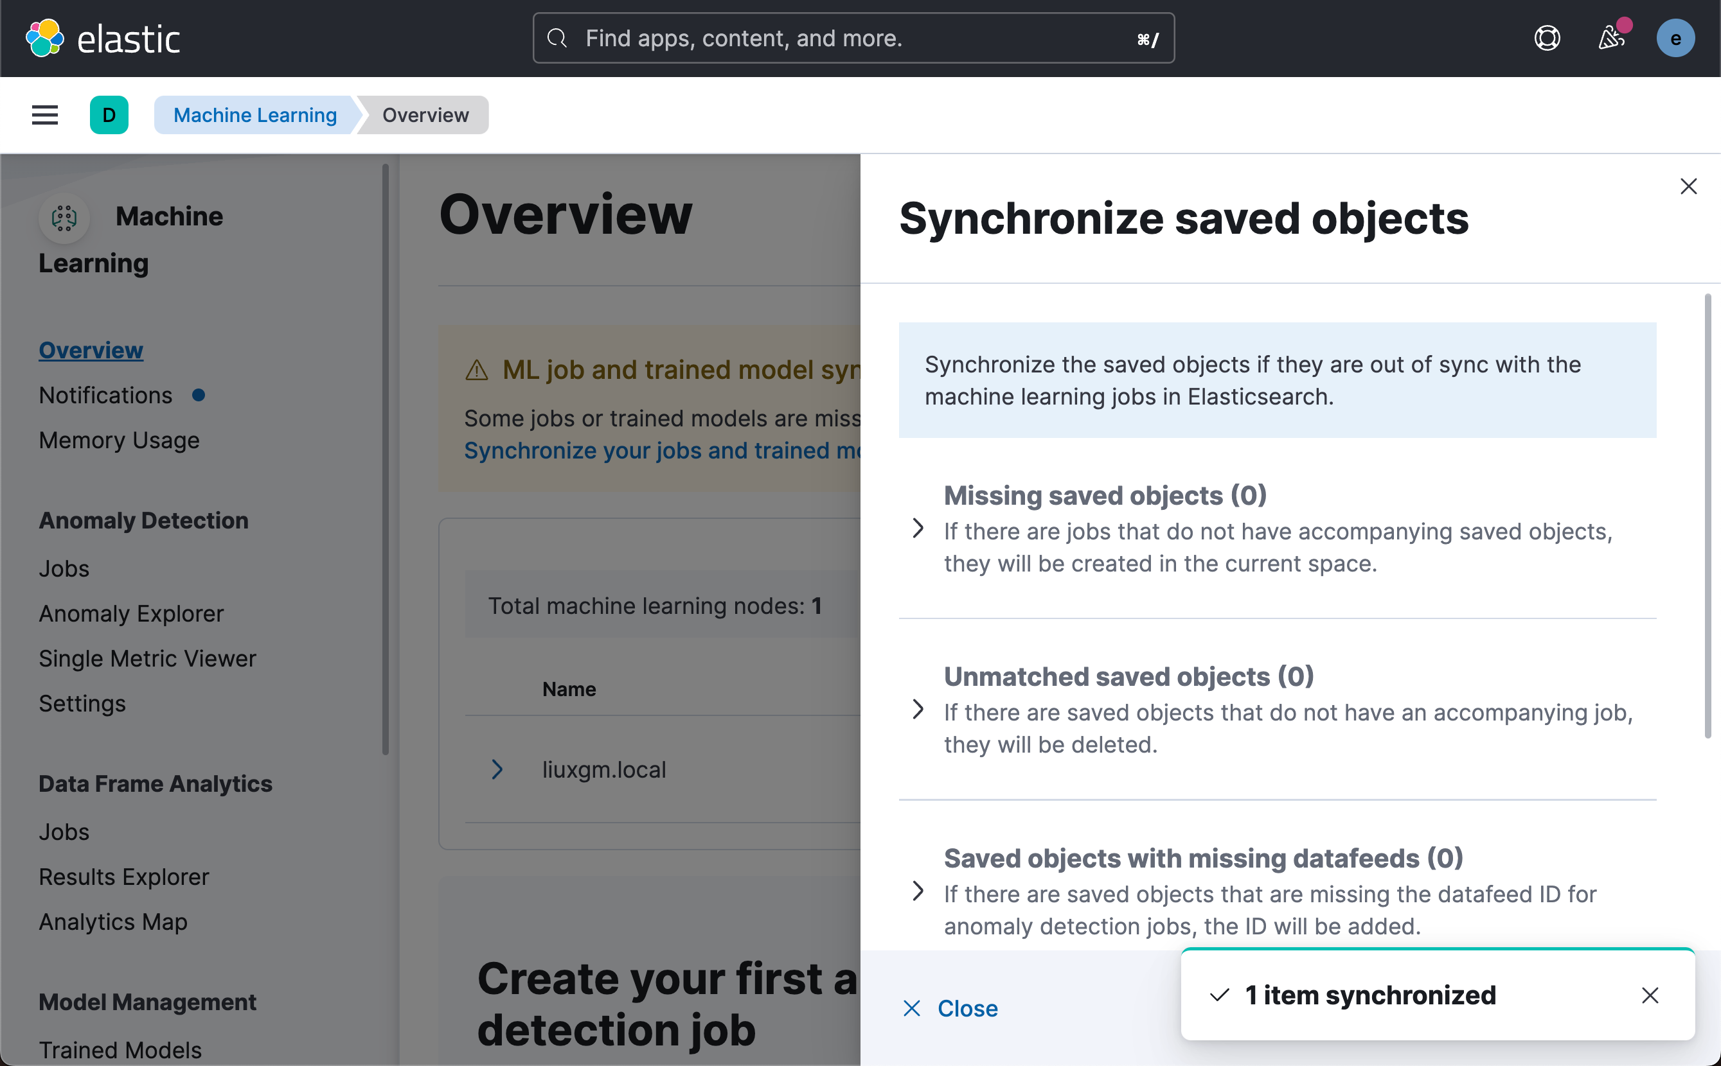Click the Machine Learning breadcrumb
This screenshot has width=1721, height=1066.
pyautogui.click(x=255, y=115)
